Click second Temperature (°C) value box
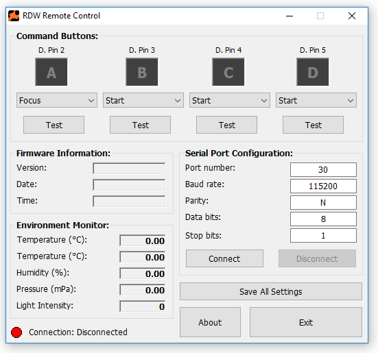The image size is (378, 353). [143, 257]
